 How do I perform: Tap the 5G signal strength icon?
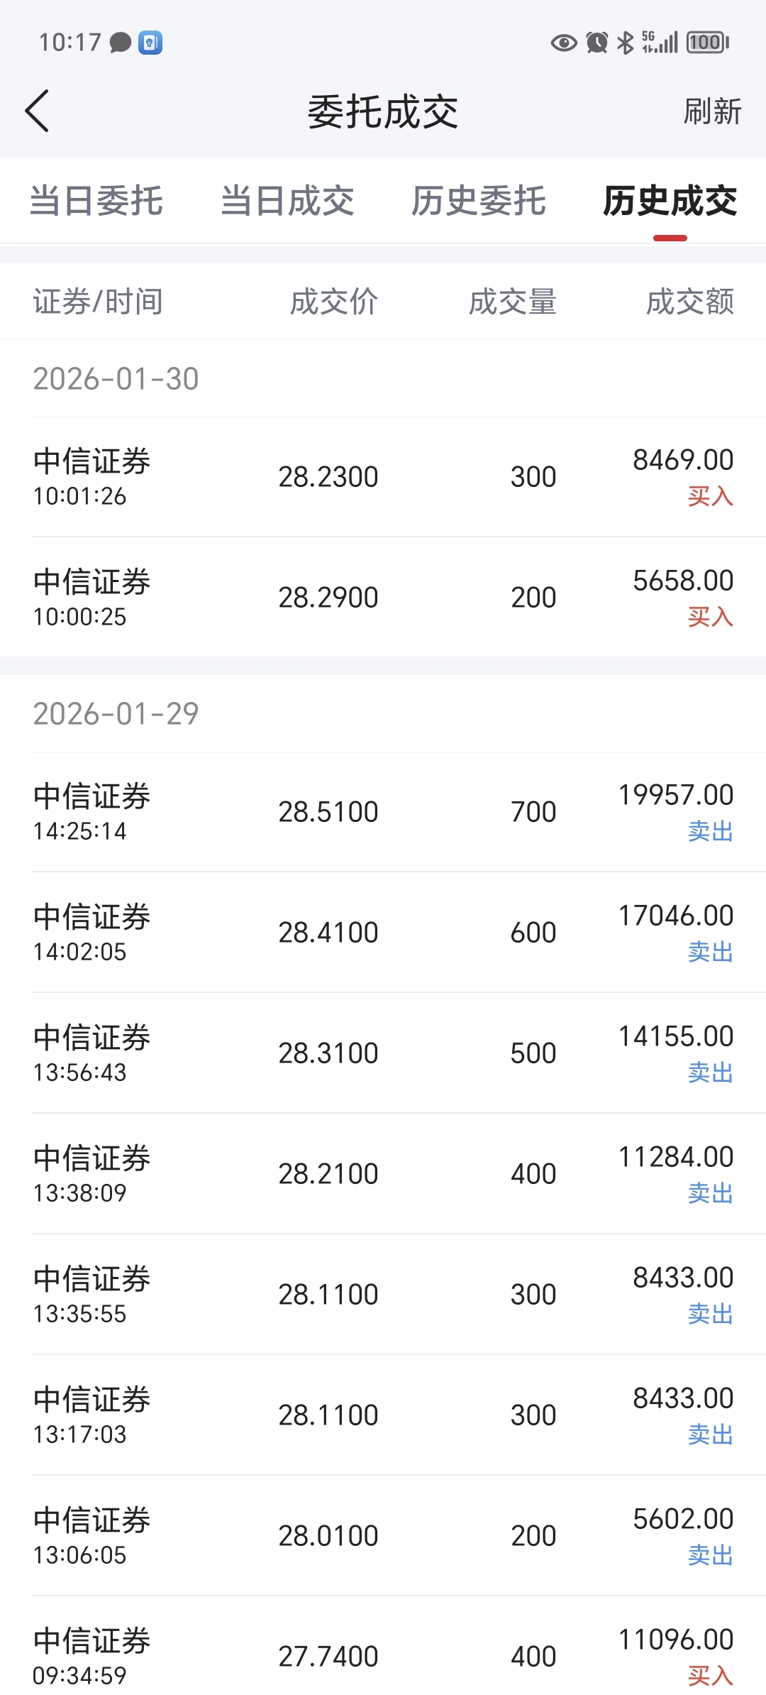[660, 43]
